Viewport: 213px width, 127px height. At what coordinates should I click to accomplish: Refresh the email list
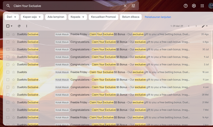tap(19, 26)
